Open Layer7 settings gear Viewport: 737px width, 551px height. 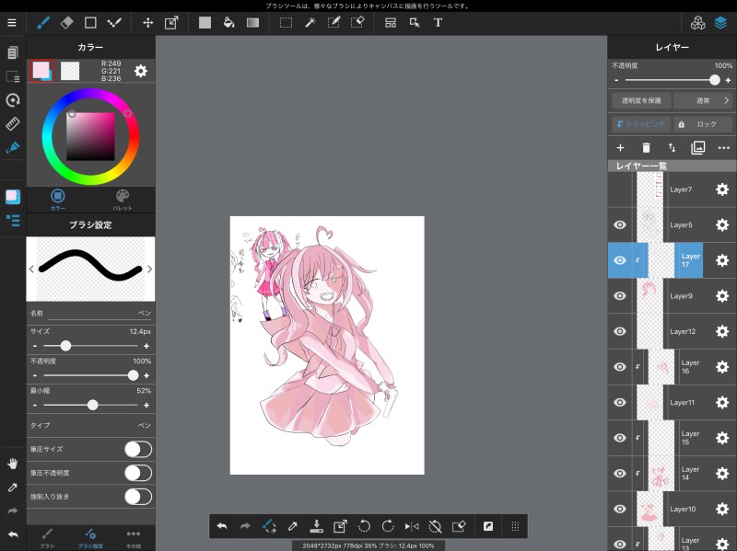point(722,189)
